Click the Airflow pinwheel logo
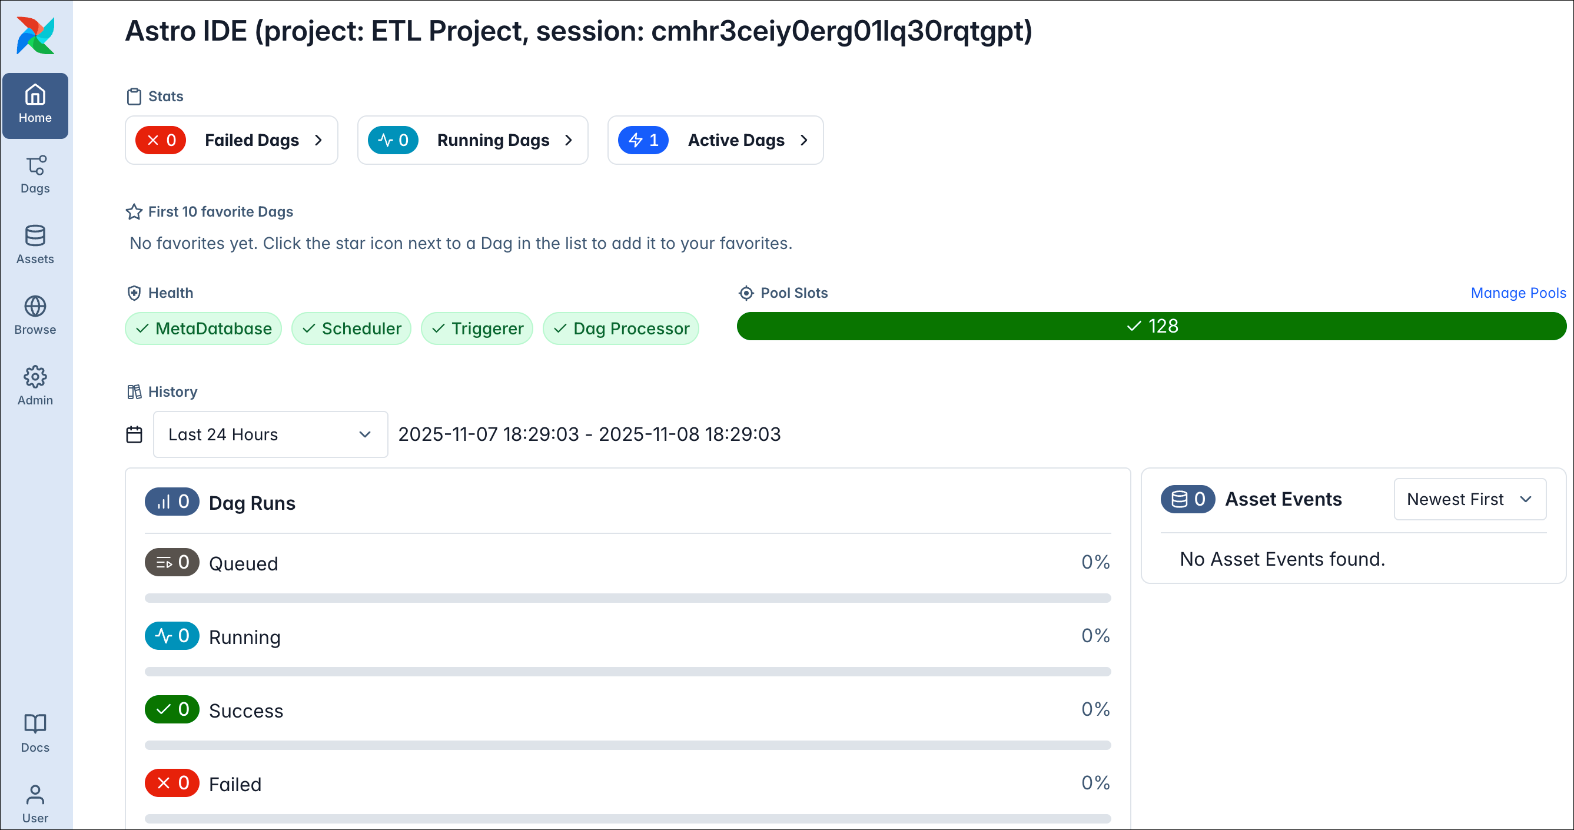1574x830 pixels. point(35,35)
